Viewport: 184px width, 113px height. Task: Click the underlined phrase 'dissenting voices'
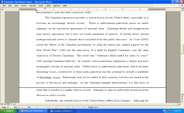point(50,77)
